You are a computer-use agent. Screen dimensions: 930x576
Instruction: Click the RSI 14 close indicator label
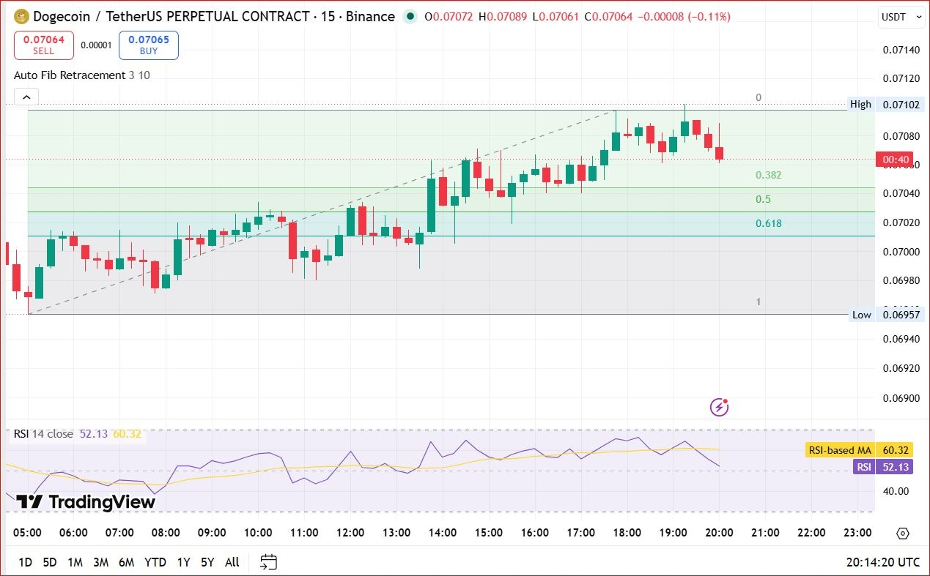(43, 434)
